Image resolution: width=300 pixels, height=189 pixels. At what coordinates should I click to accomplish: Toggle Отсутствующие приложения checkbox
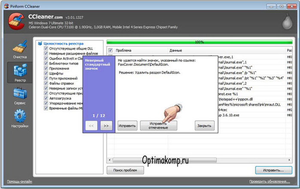(x=46, y=93)
